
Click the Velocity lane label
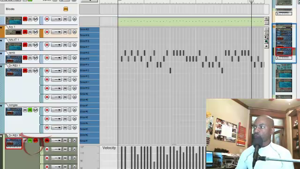(x=109, y=148)
